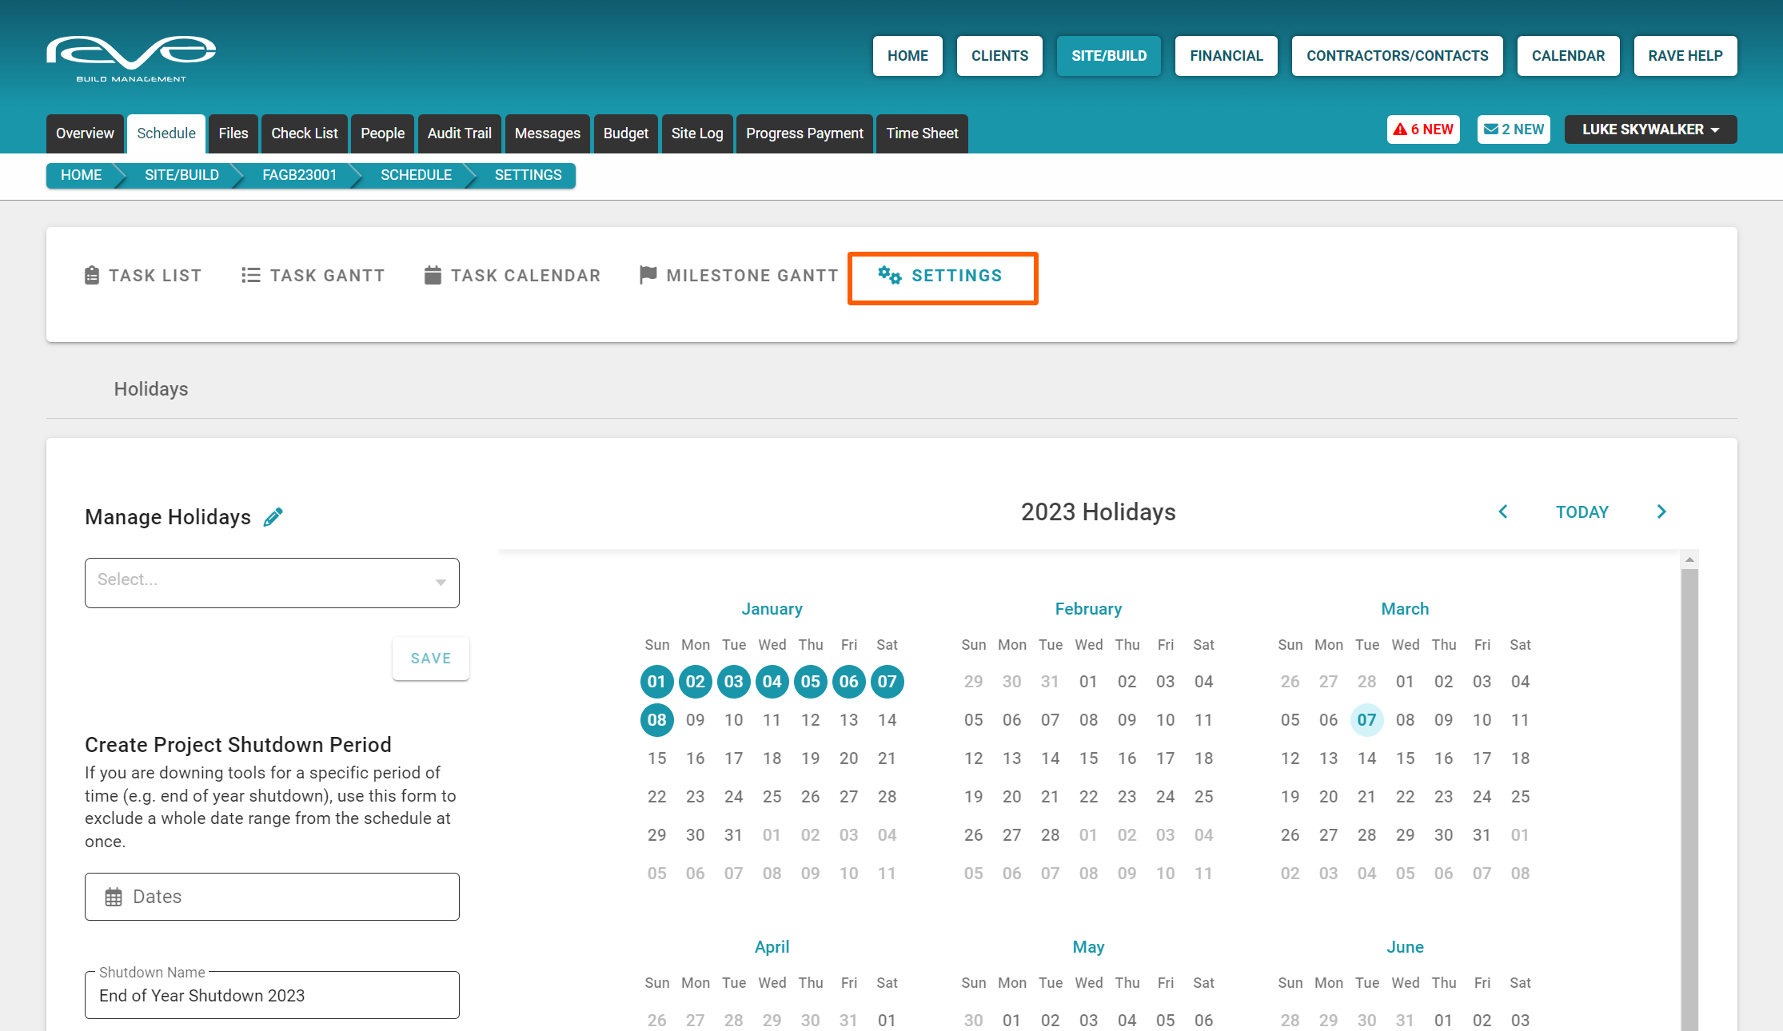This screenshot has height=1031, width=1783.
Task: Expand the Select holidays dropdown
Action: 272,583
